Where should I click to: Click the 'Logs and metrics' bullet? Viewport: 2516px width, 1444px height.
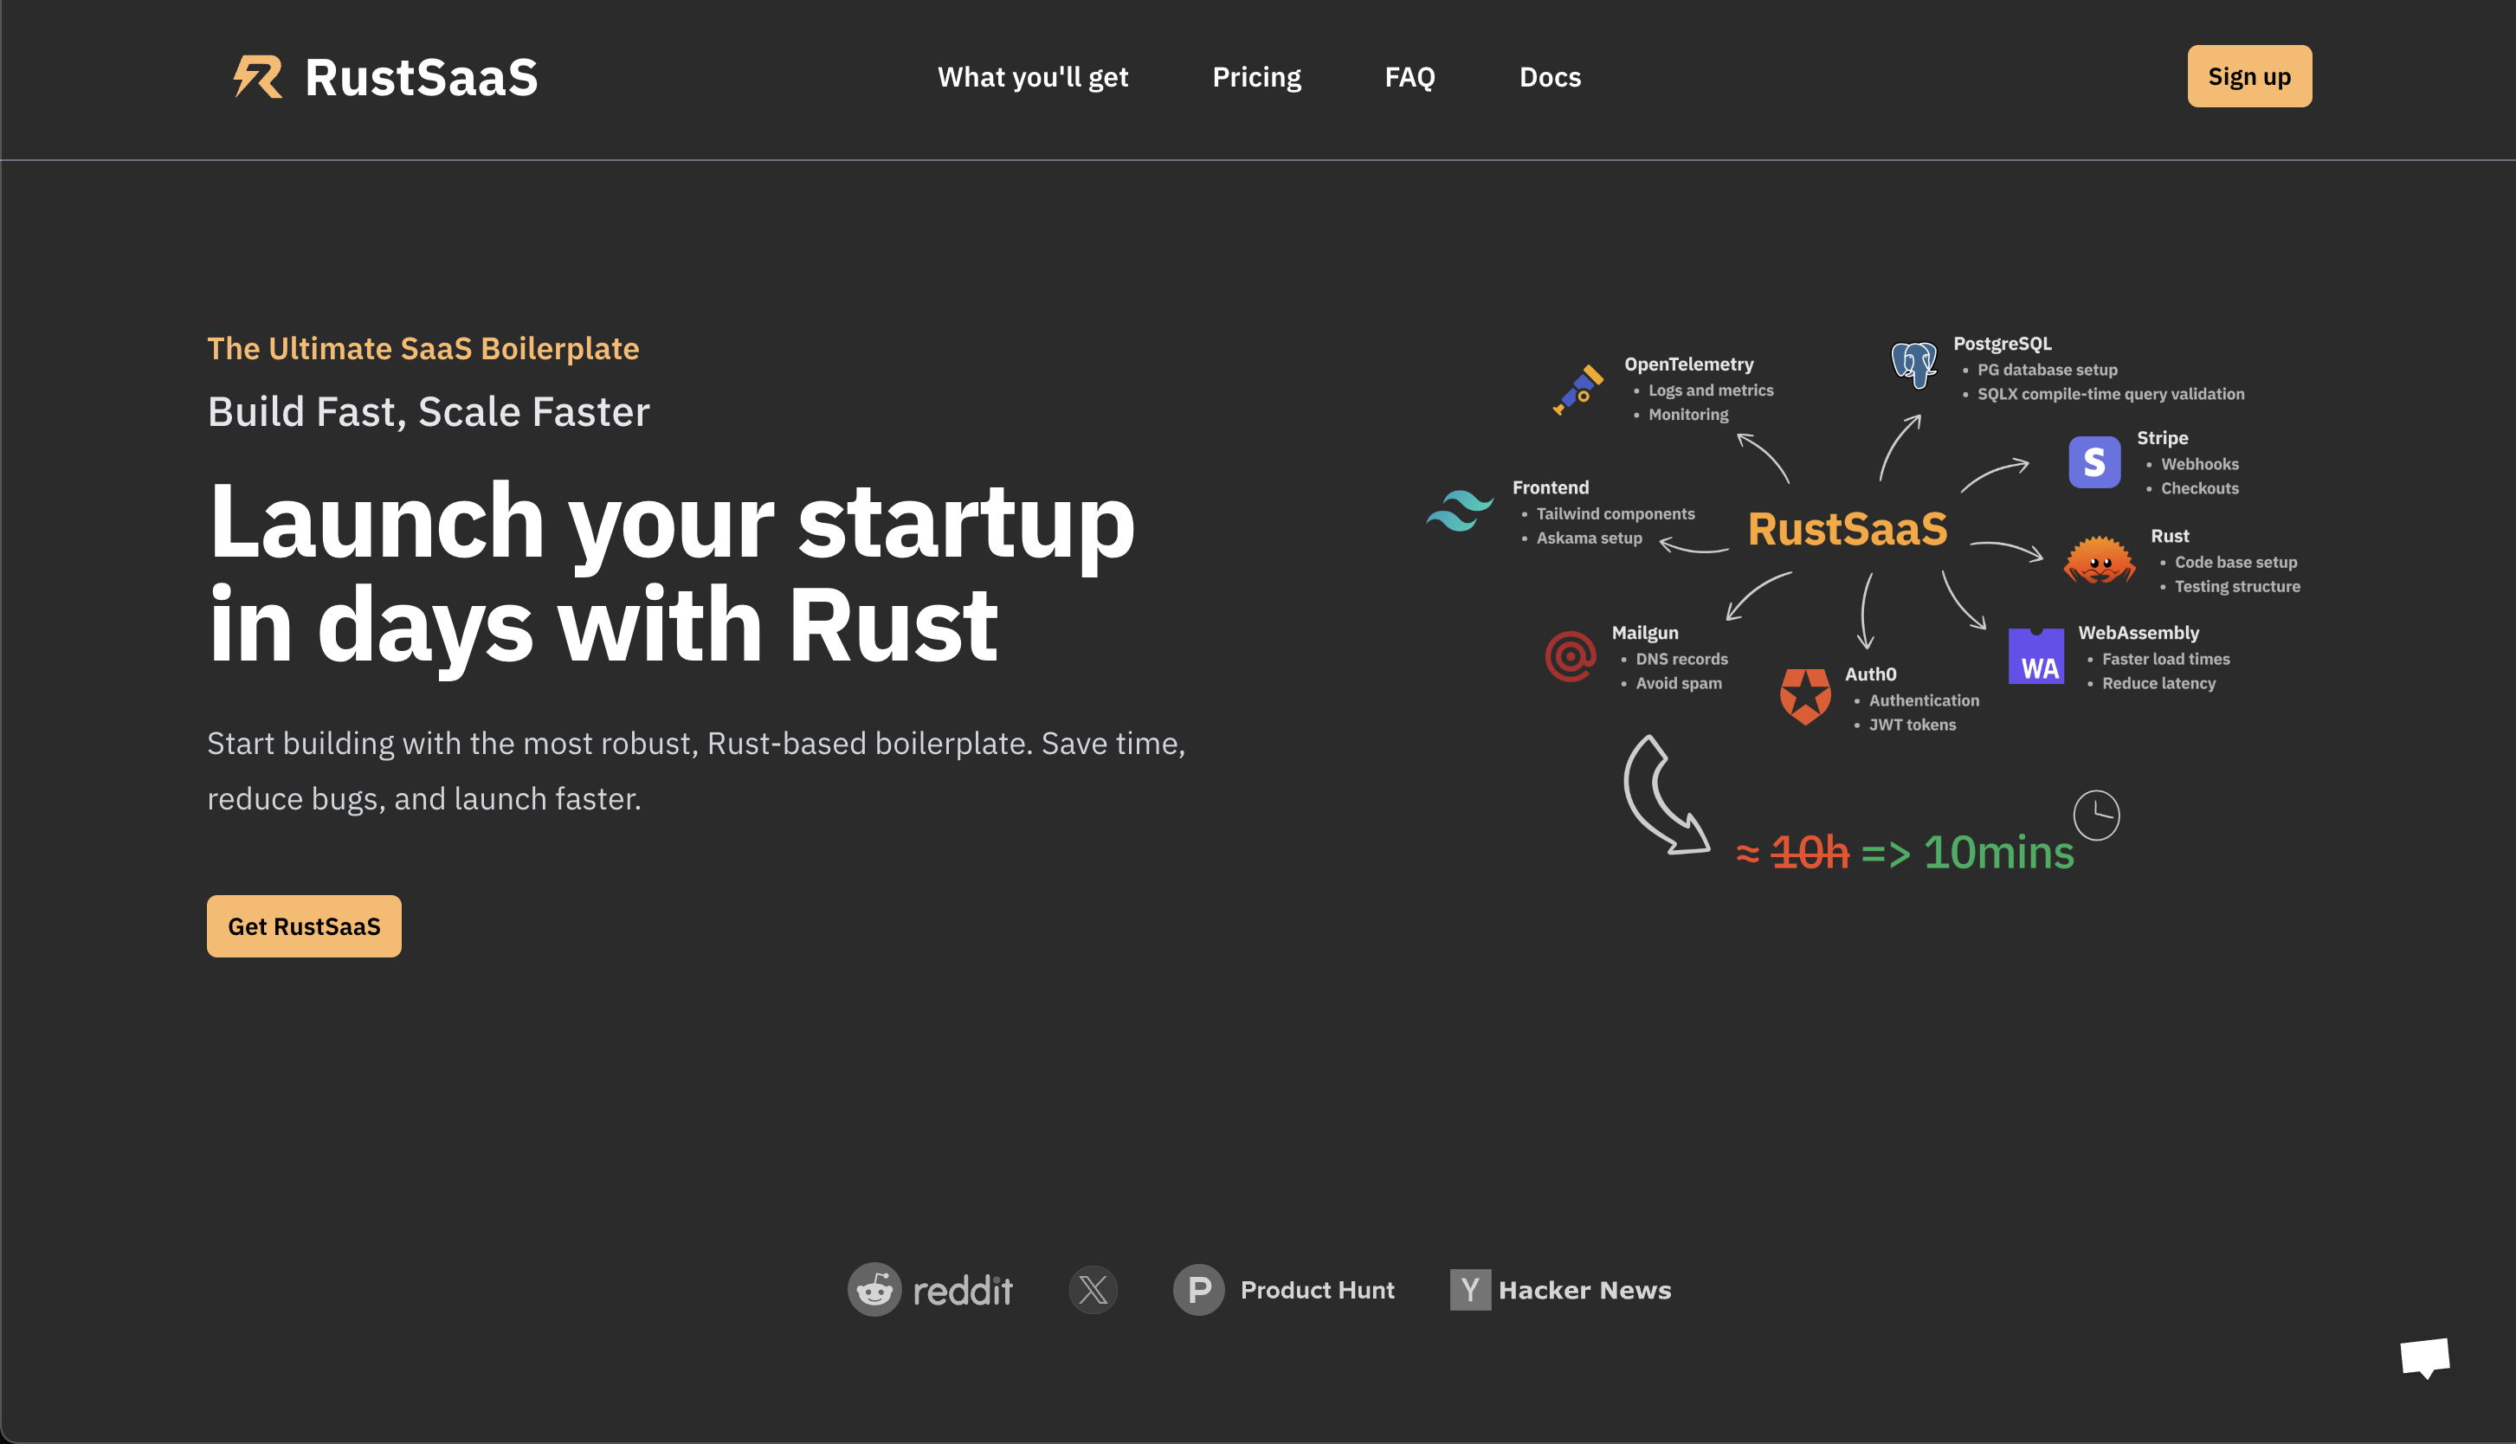[x=1711, y=390]
